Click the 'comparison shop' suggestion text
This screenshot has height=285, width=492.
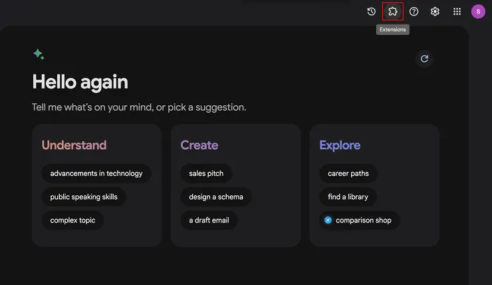[364, 220]
